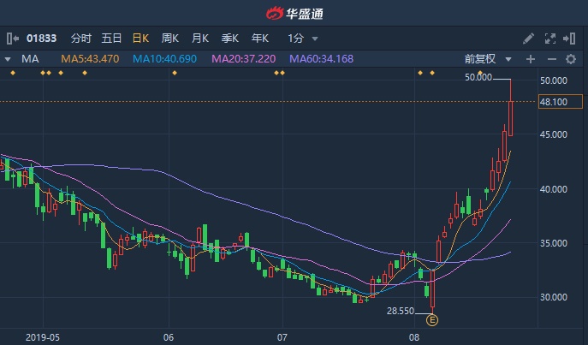The width and height of the screenshot is (588, 345).
Task: Click the pencil drawing tool icon
Action: 528,39
